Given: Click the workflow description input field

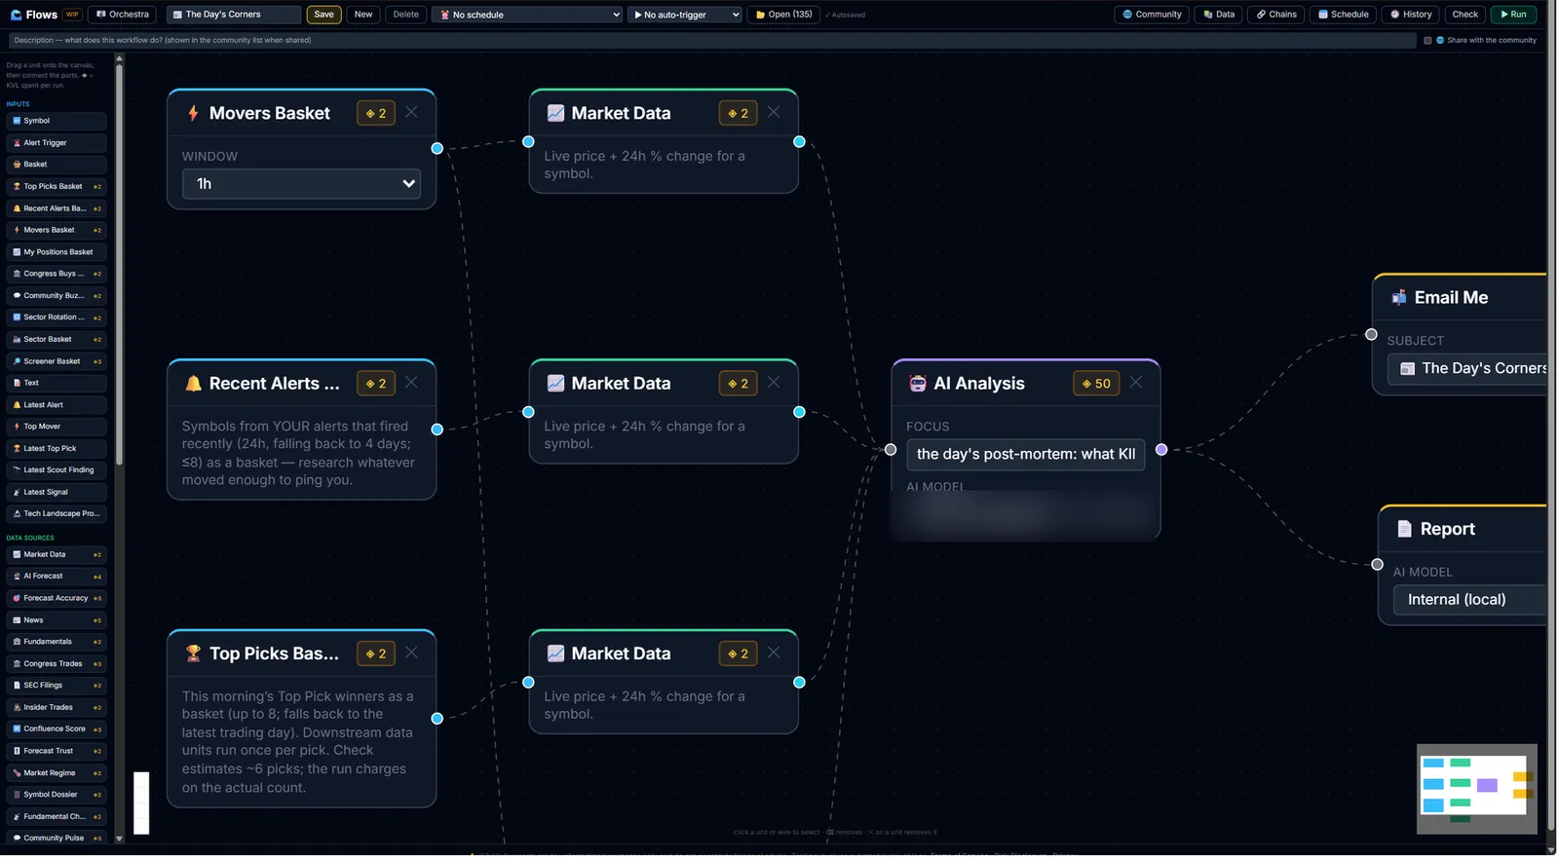Looking at the screenshot, I should pyautogui.click(x=711, y=40).
